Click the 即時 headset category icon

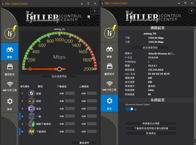32,101
